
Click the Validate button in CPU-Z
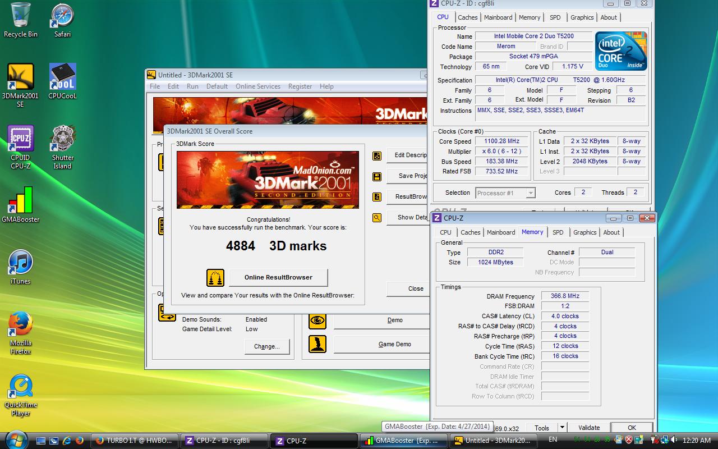click(589, 428)
